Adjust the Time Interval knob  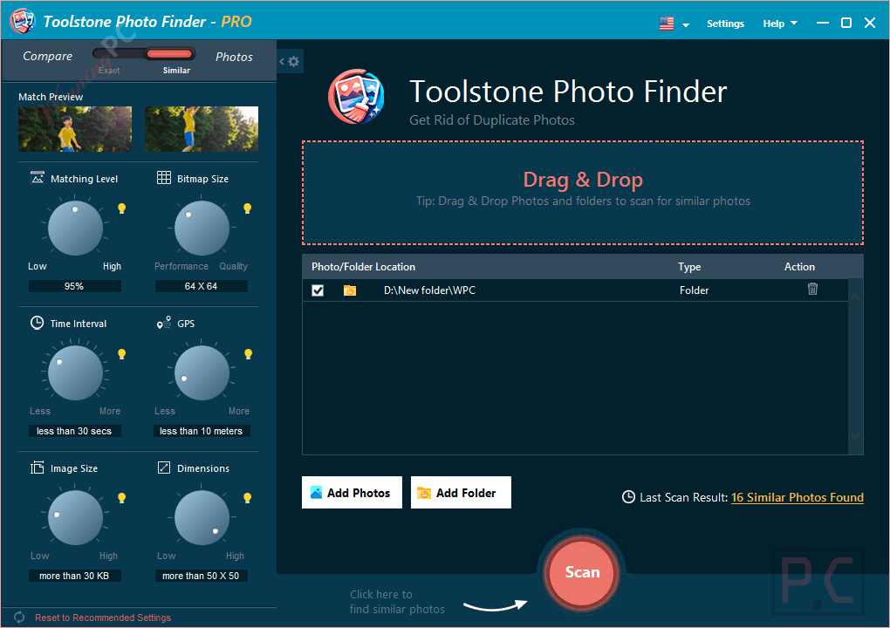(x=76, y=372)
